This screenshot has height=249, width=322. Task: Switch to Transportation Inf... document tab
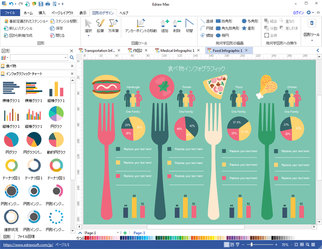tap(99, 51)
